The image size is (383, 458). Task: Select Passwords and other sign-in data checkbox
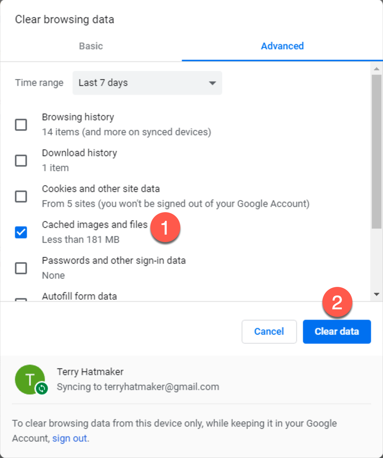(x=21, y=268)
